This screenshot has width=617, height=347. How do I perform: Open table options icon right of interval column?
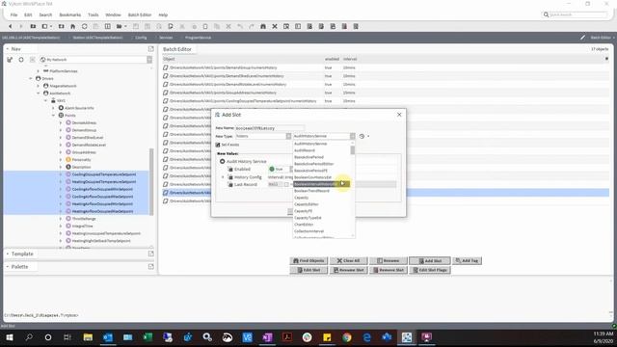click(x=606, y=59)
